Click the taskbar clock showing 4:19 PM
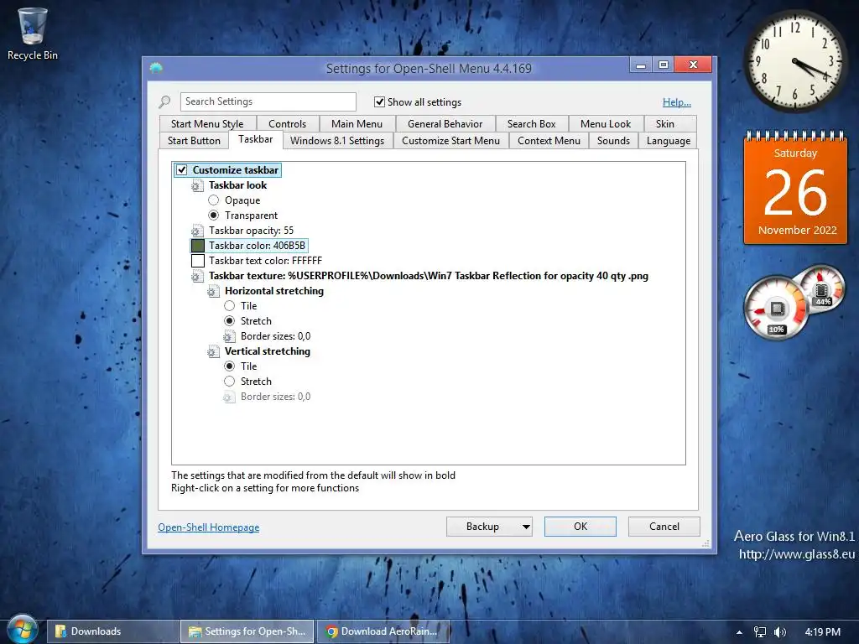Image resolution: width=859 pixels, height=644 pixels. pos(822,632)
